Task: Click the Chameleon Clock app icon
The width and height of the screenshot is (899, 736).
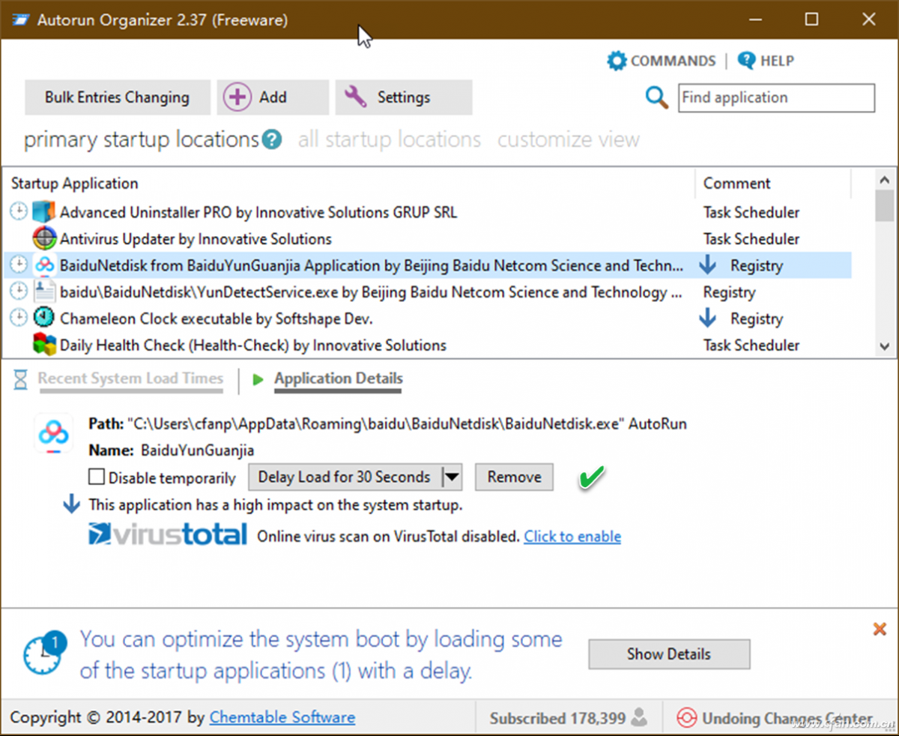Action: [45, 318]
